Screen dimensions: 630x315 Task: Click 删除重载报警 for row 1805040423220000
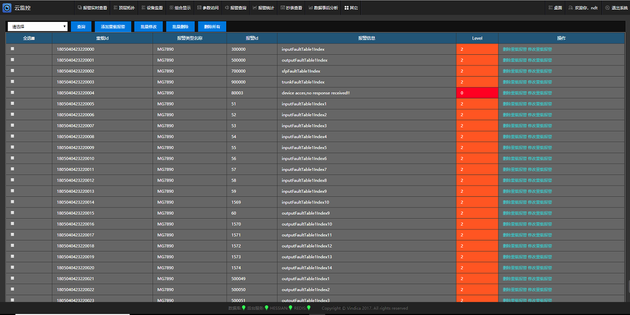[515, 49]
